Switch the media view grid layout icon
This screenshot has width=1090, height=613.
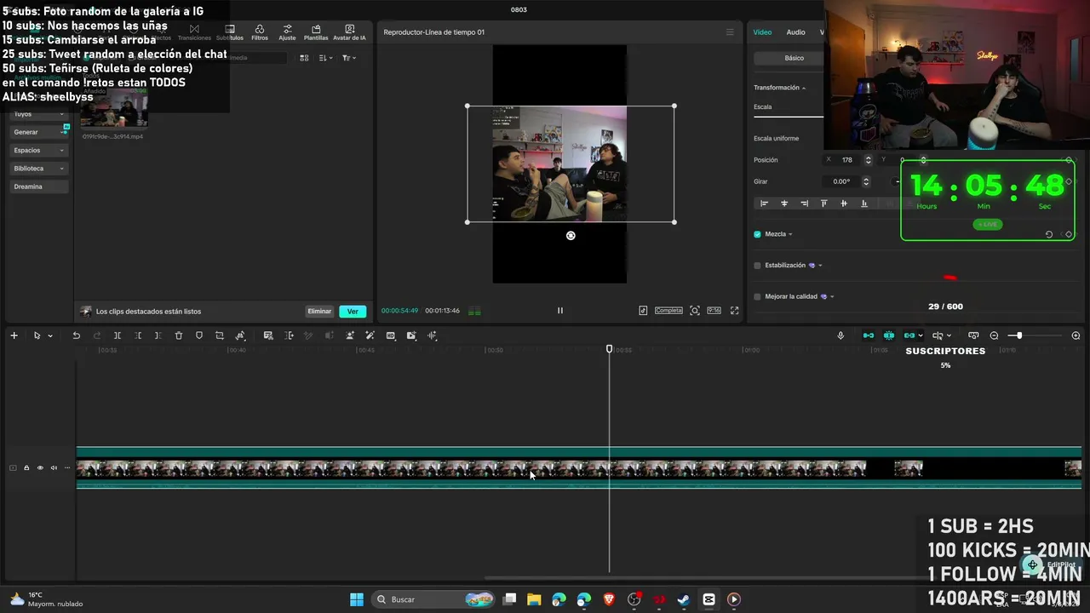pos(304,58)
